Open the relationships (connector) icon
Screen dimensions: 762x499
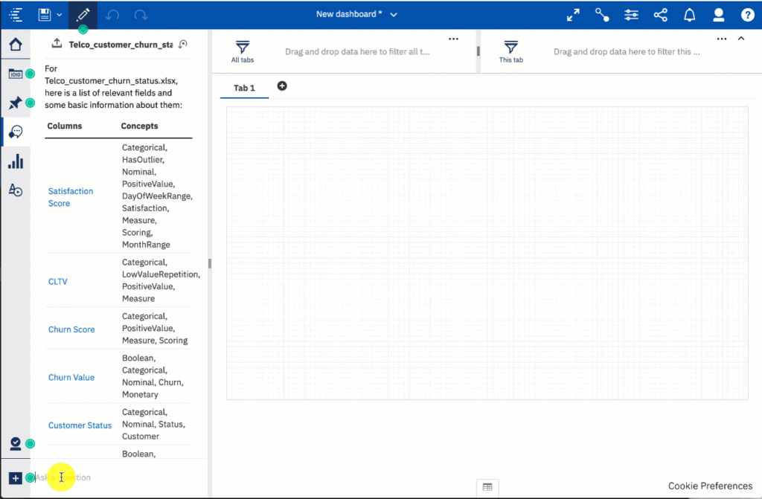(602, 15)
